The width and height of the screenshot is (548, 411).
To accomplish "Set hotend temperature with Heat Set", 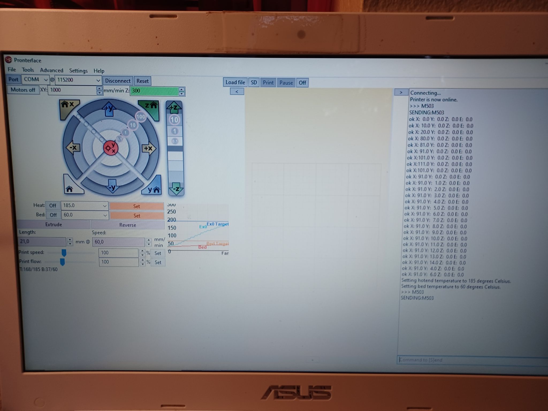I will click(136, 206).
